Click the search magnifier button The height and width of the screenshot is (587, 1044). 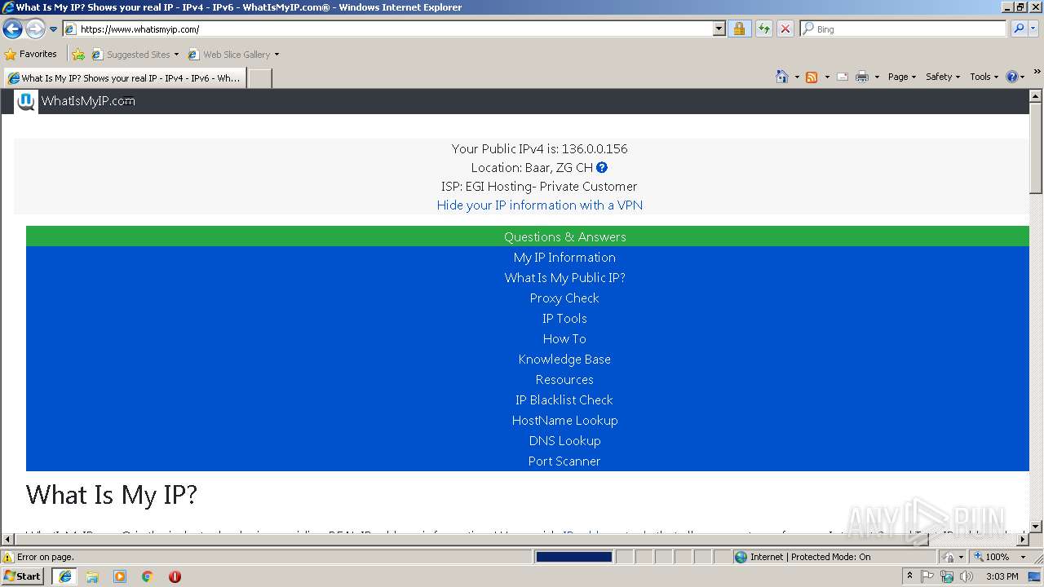tap(1018, 29)
